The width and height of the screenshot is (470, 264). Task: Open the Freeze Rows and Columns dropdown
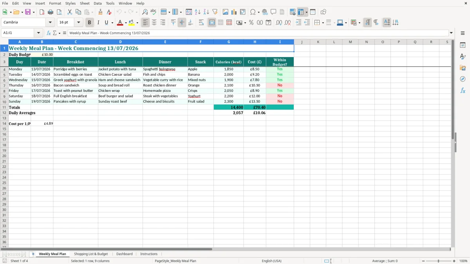tap(307, 12)
